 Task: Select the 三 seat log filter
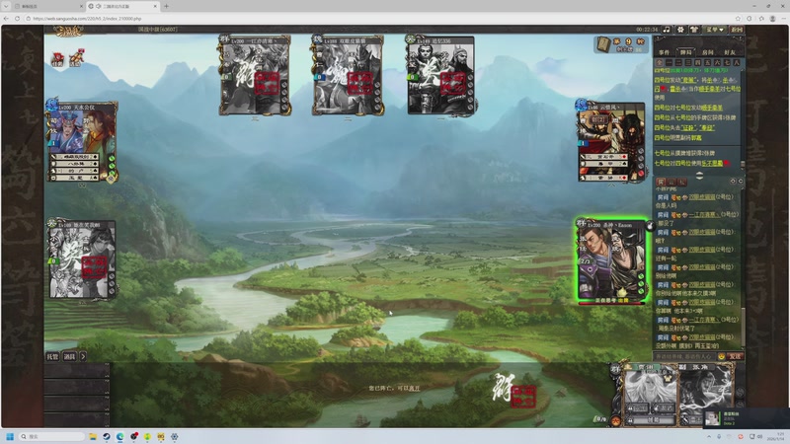point(688,63)
